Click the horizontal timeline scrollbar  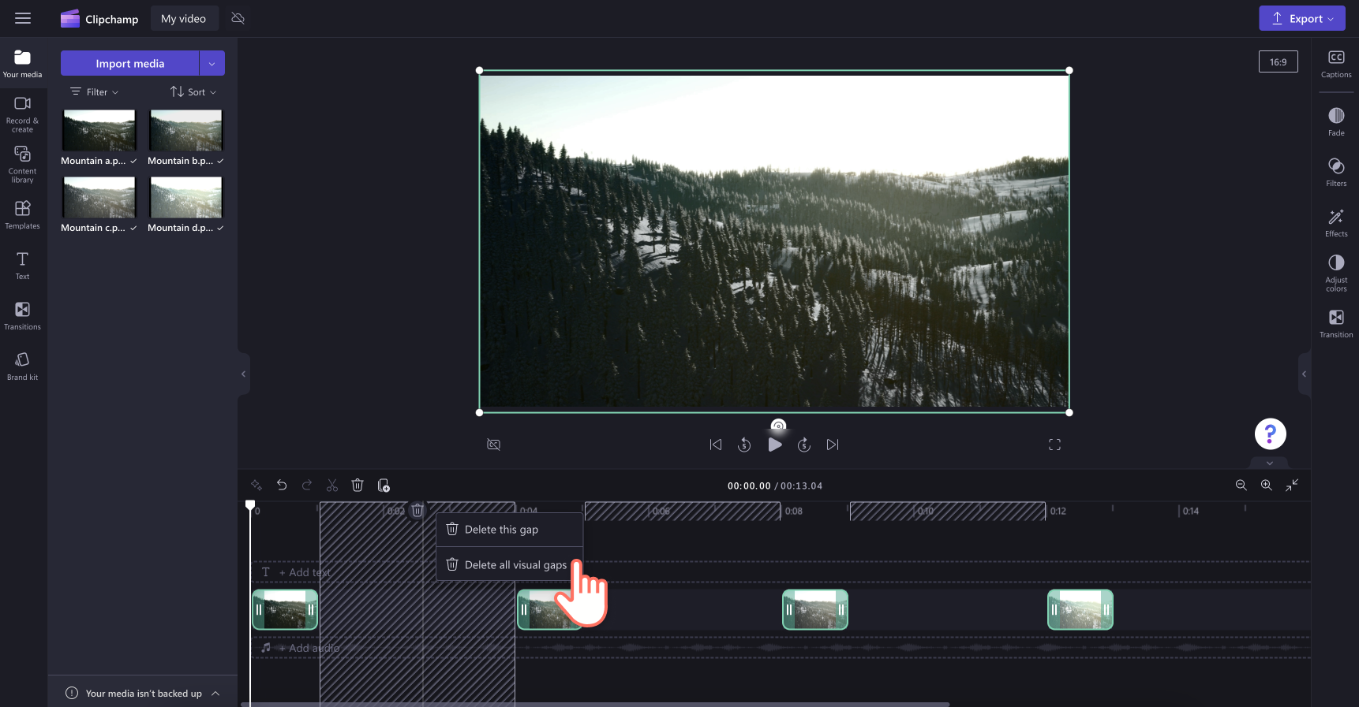(x=595, y=704)
